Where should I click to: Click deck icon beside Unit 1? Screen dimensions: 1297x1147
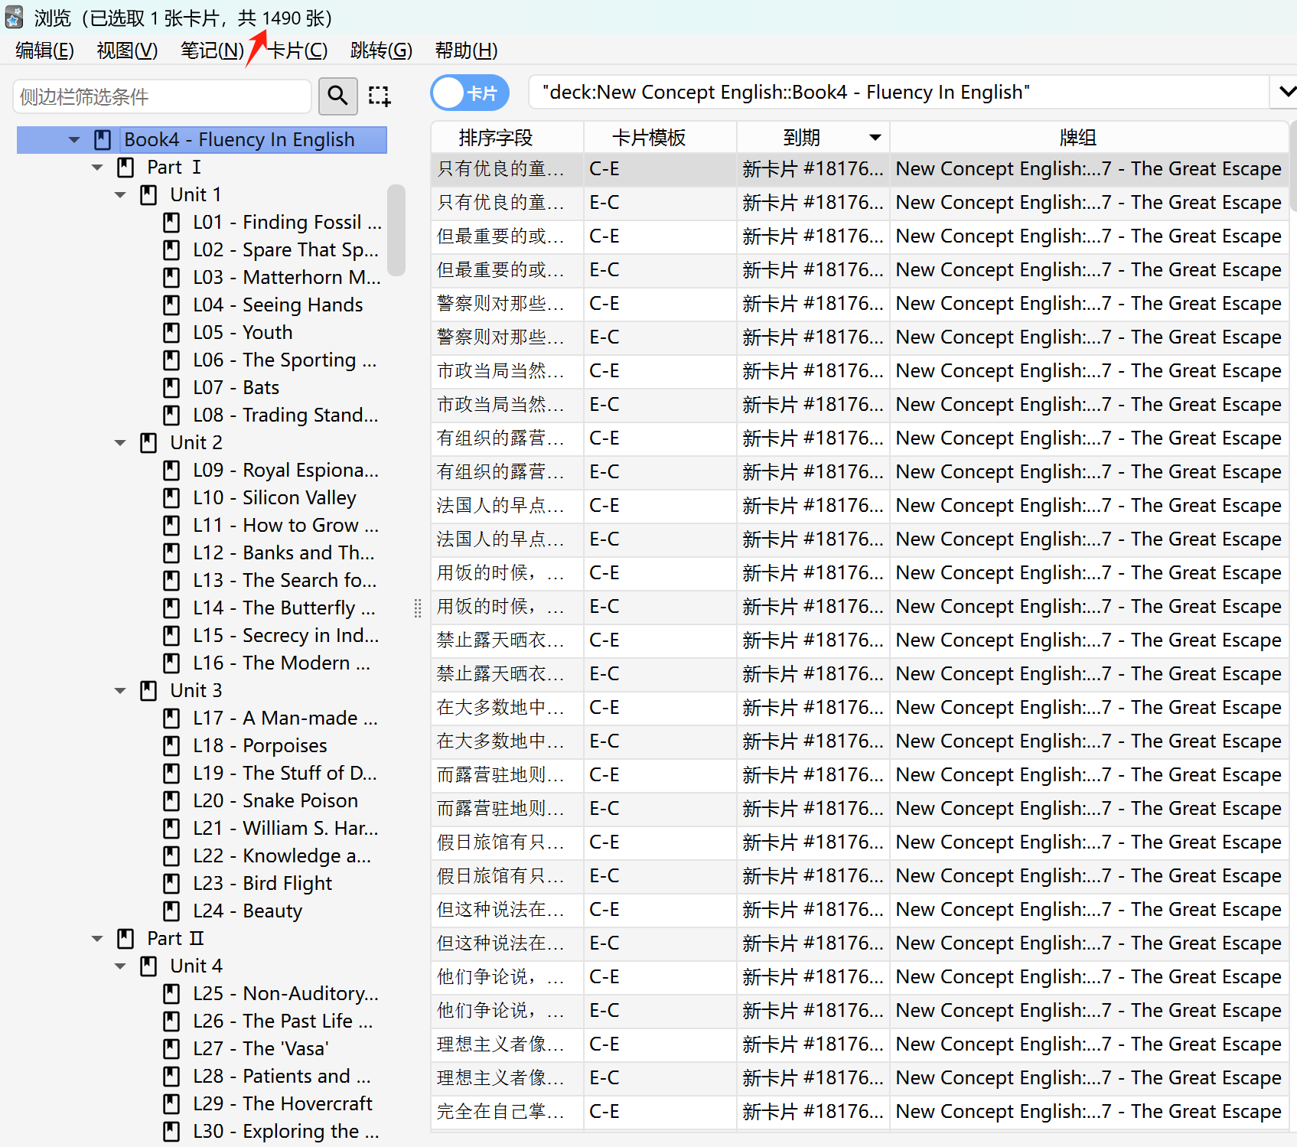(148, 194)
